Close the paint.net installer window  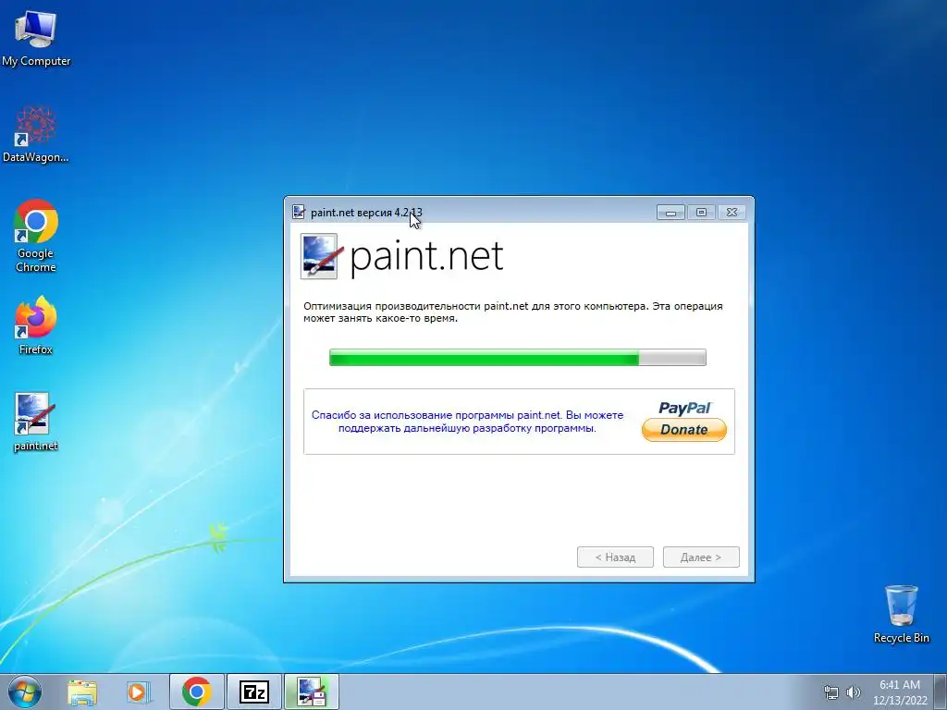pyautogui.click(x=732, y=213)
